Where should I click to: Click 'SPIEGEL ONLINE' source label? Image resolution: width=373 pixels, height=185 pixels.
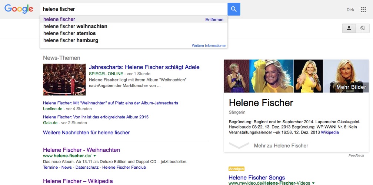(x=106, y=74)
